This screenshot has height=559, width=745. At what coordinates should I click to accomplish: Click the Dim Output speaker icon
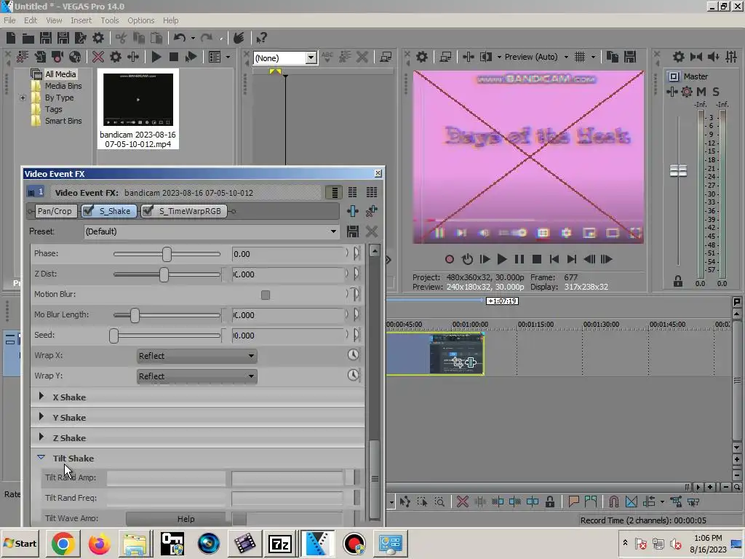[x=713, y=57]
